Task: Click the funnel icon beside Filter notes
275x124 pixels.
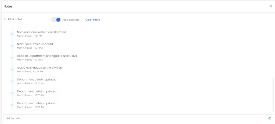Action: pos(5,19)
